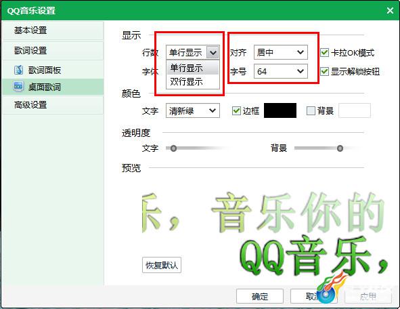Click the 确定 confirm button
The height and width of the screenshot is (309, 400).
click(x=260, y=296)
